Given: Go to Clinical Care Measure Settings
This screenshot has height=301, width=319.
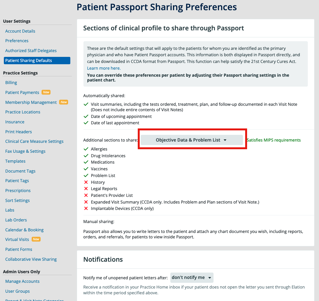Looking at the screenshot, I should pos(34,141).
